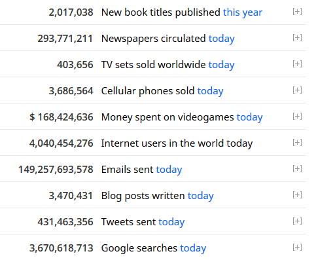Screen dimensions: 316x260
Task: Open the [+] next to TV sets sold
Action: [x=297, y=64]
